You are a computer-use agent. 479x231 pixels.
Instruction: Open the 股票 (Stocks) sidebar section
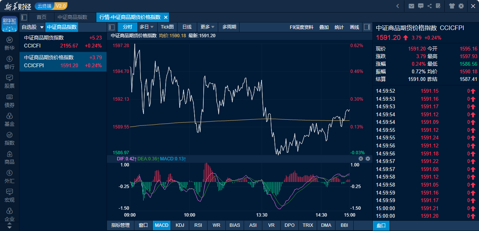coord(10,81)
